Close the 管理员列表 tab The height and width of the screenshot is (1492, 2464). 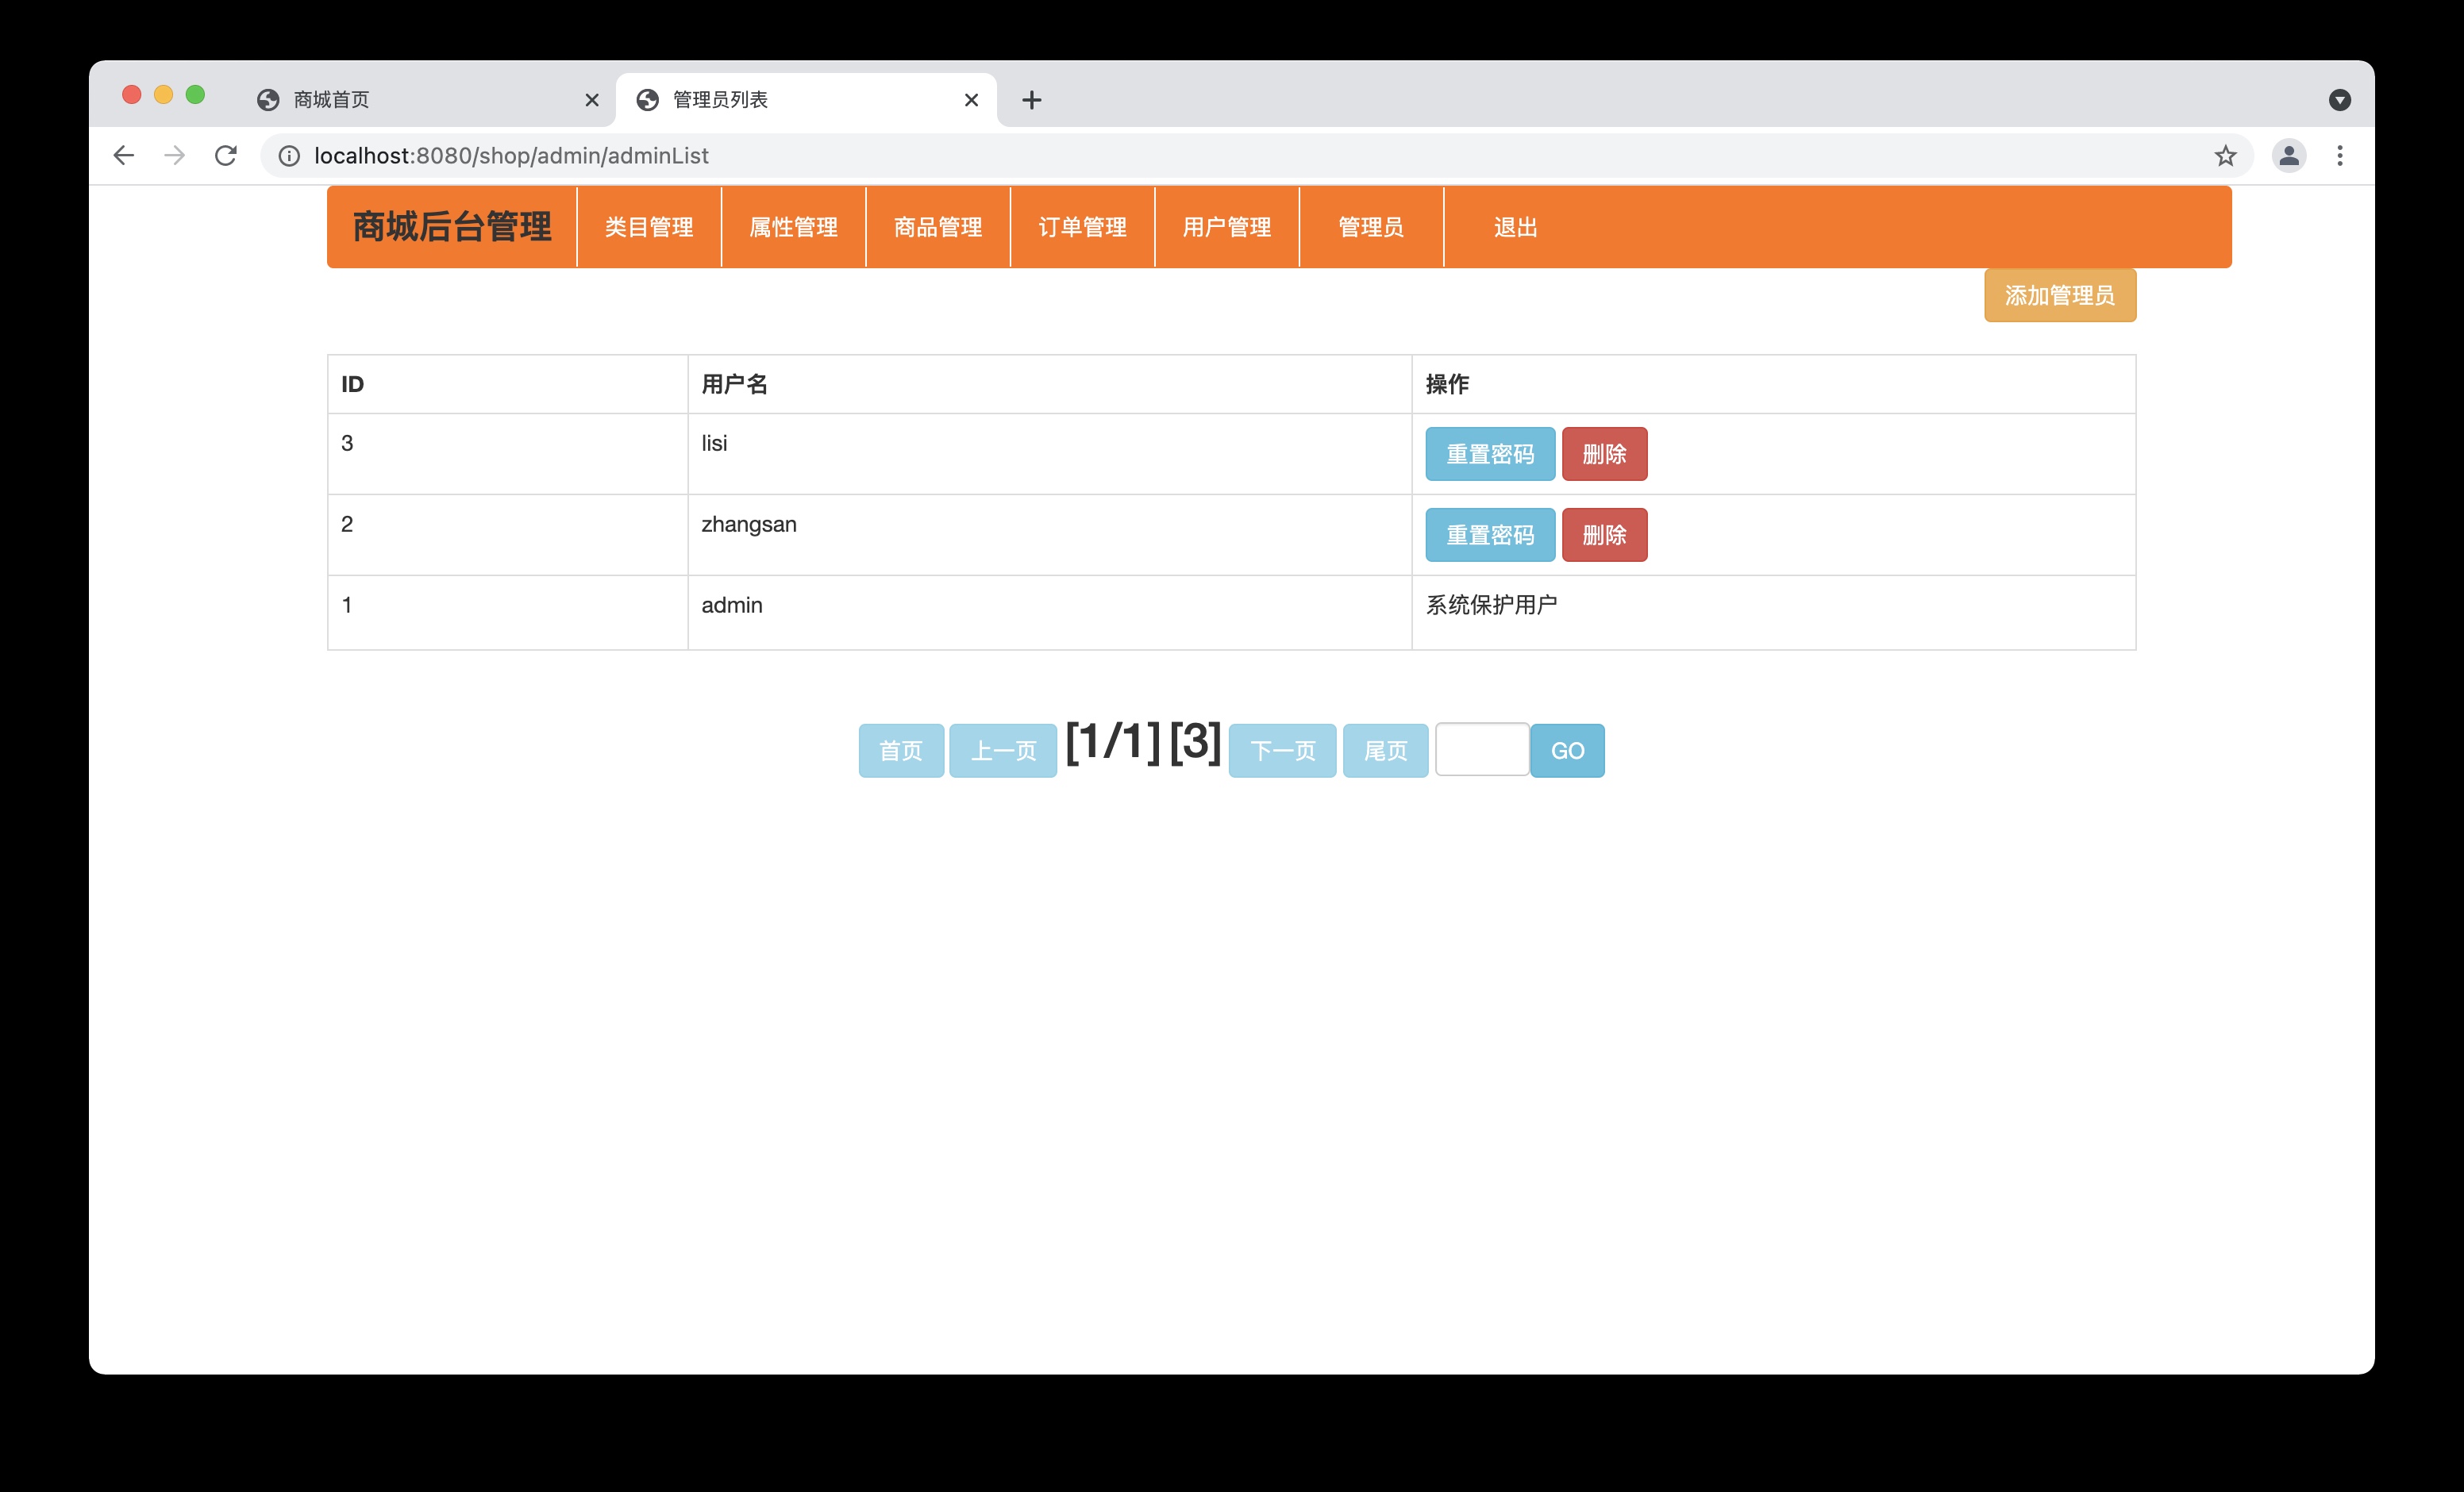coord(971,100)
